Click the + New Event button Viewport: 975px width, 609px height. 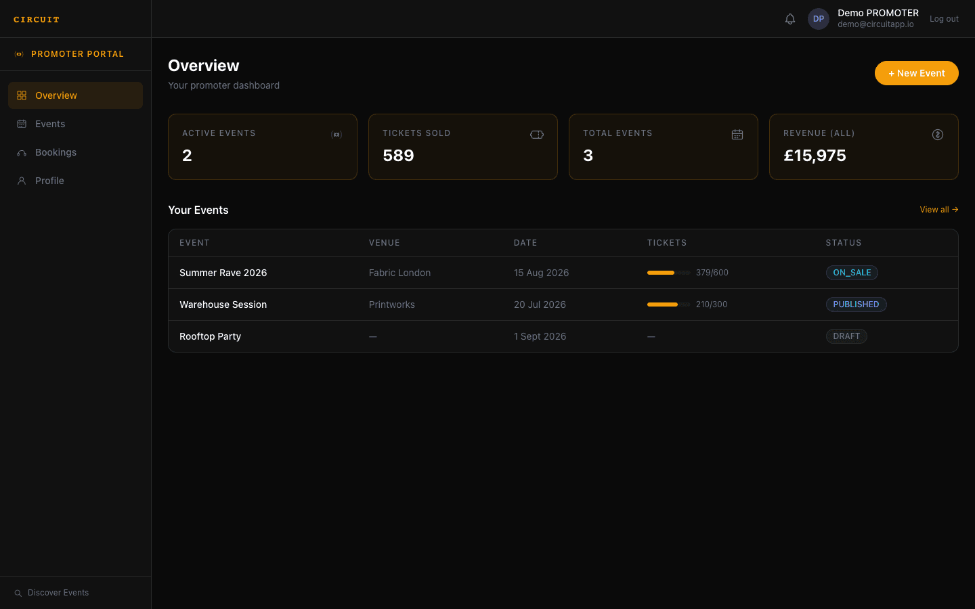[x=917, y=73]
